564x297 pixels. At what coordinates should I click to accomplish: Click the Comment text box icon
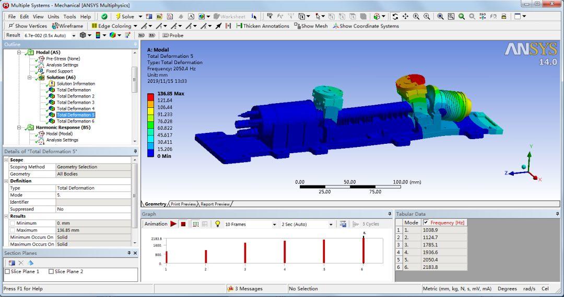[x=191, y=17]
